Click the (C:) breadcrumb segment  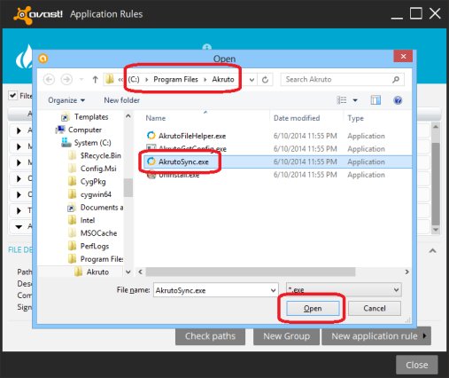click(x=134, y=79)
